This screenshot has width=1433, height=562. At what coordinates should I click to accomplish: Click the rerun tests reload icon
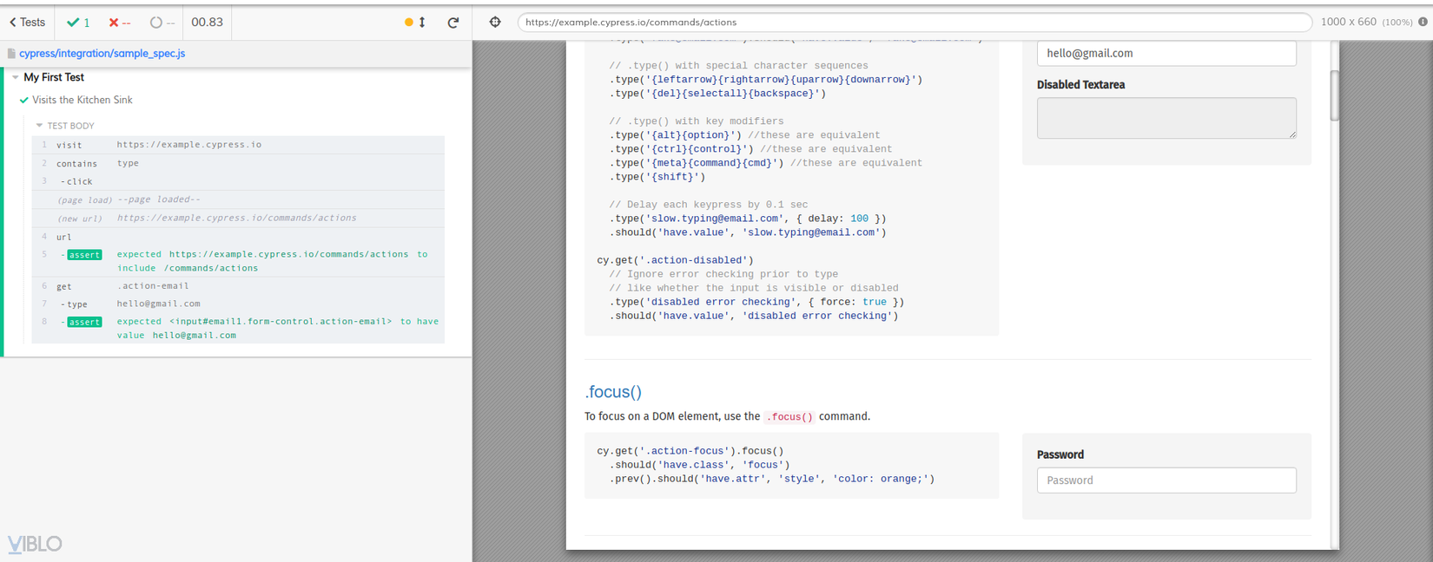click(452, 23)
